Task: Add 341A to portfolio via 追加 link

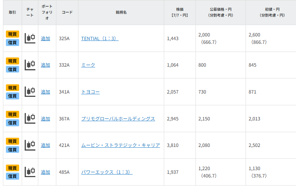Action: click(x=46, y=92)
